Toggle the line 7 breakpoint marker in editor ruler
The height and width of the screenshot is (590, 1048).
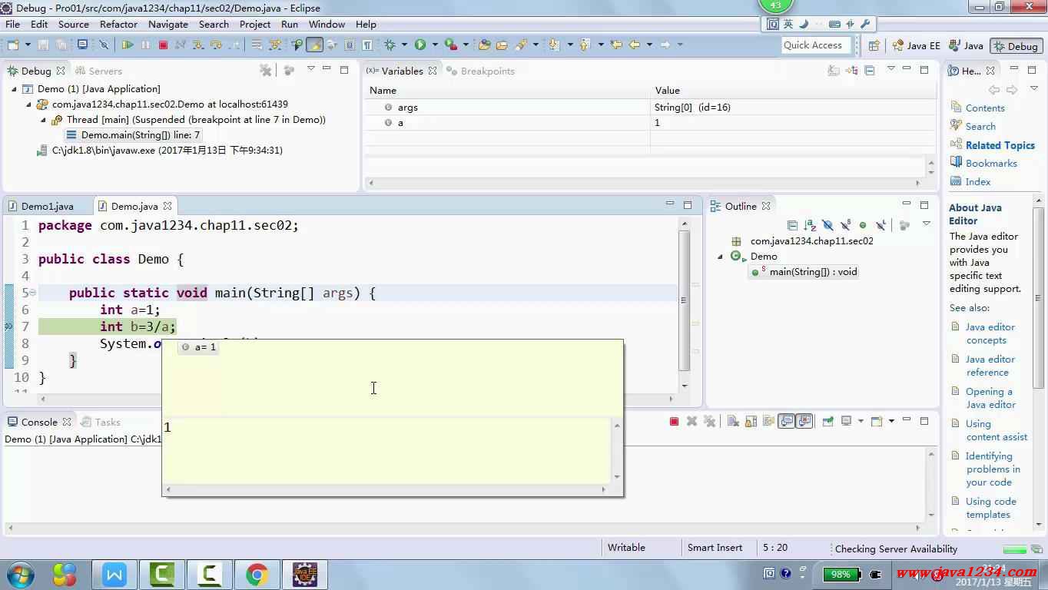(x=9, y=326)
